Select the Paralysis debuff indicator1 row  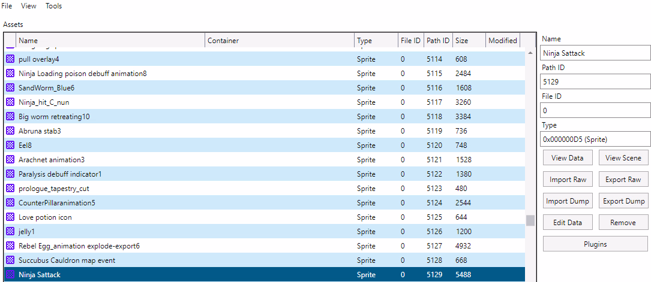click(x=180, y=174)
